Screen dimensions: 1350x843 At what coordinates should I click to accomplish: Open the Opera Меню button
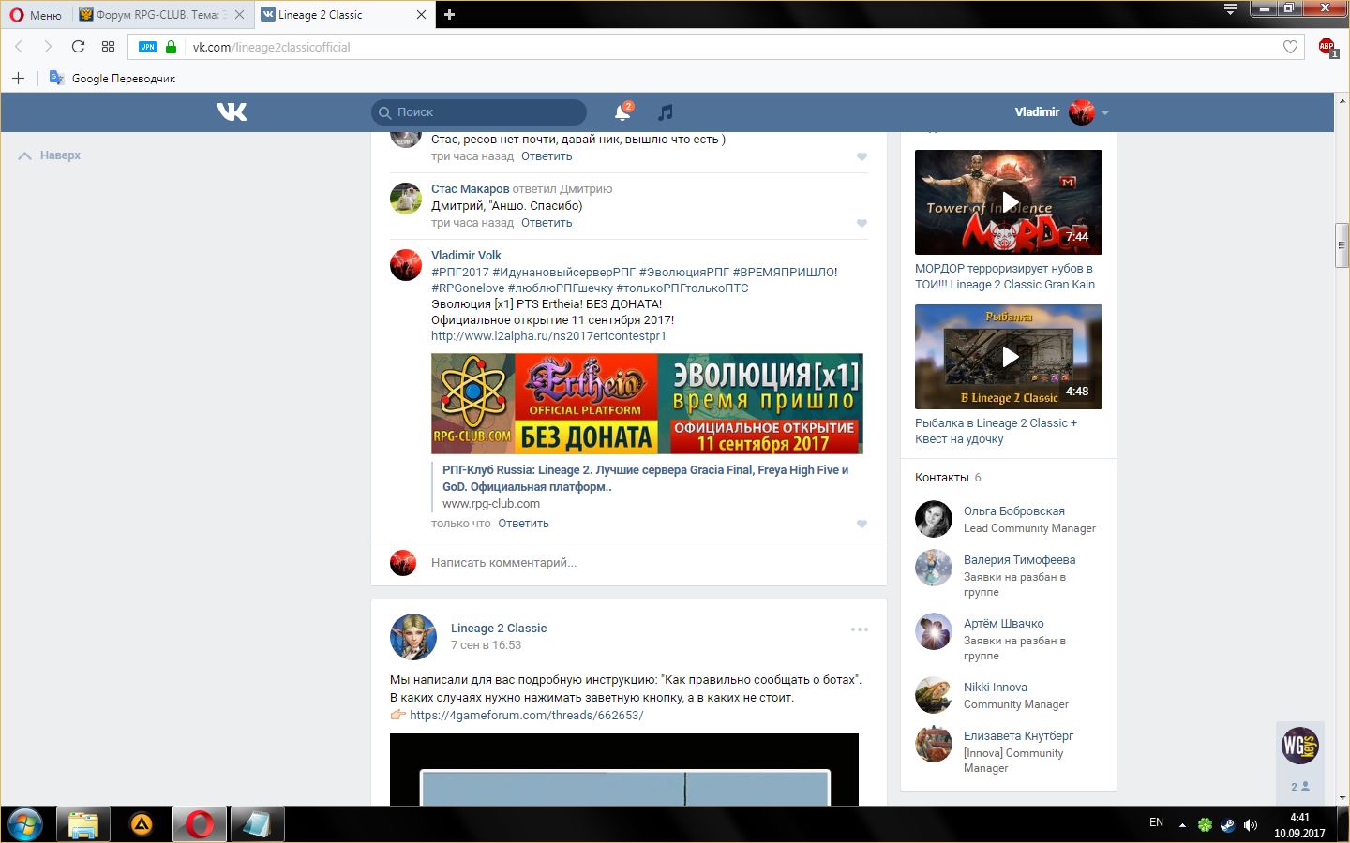[x=36, y=15]
